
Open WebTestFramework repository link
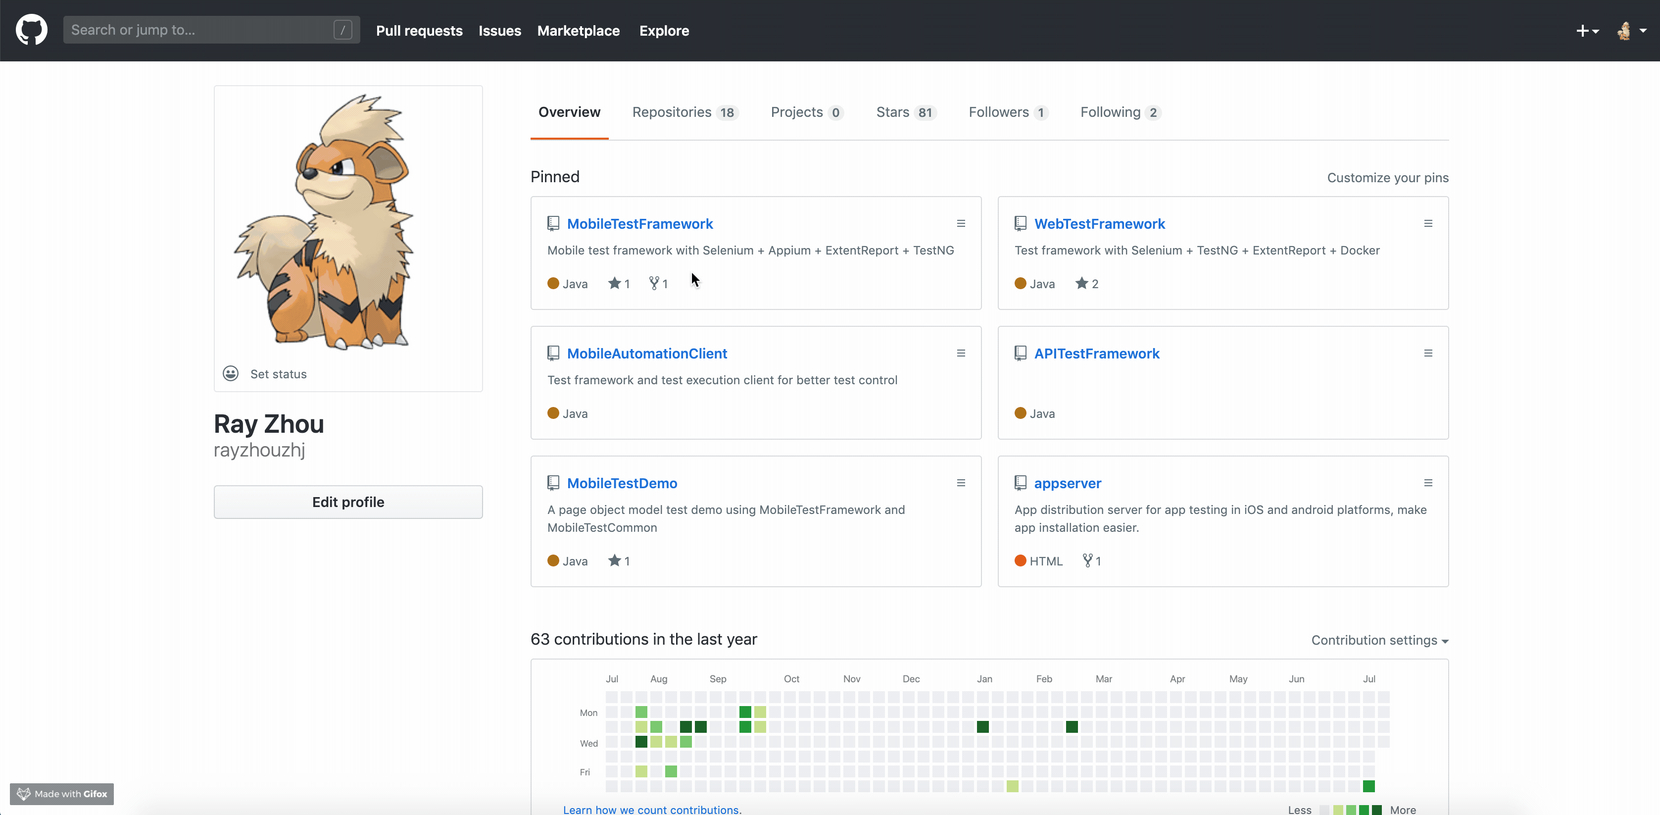[x=1099, y=224]
